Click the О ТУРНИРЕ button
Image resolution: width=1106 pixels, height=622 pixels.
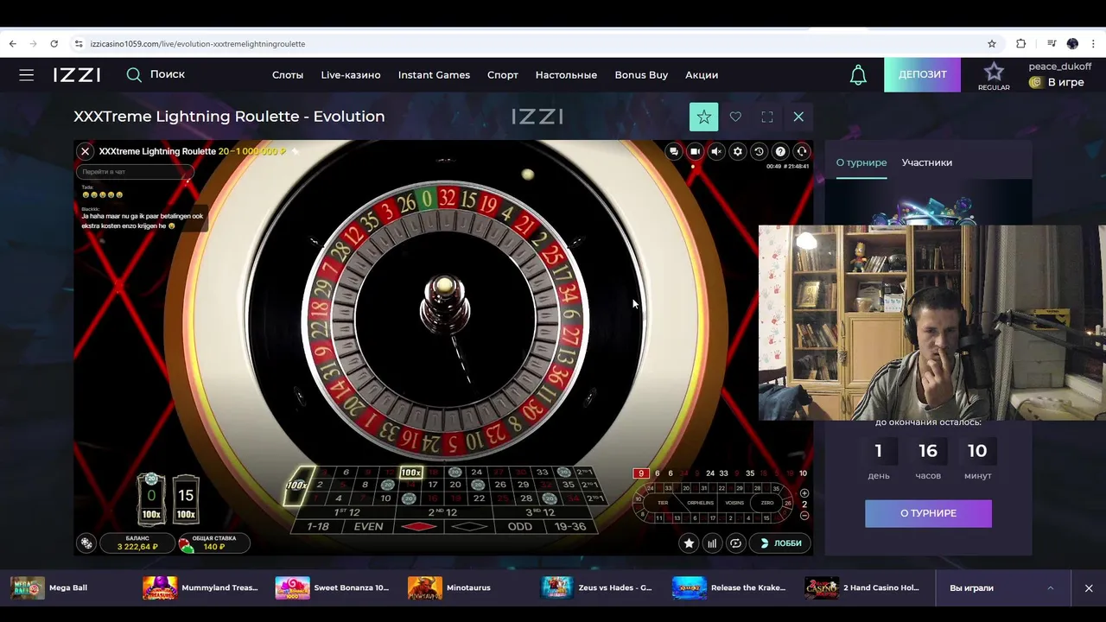coord(928,513)
